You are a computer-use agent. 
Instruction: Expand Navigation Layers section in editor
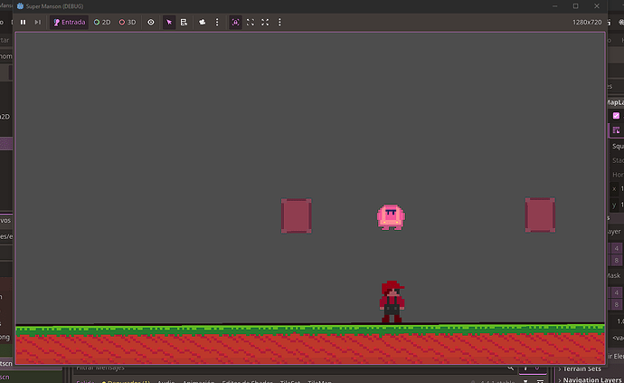coord(591,379)
